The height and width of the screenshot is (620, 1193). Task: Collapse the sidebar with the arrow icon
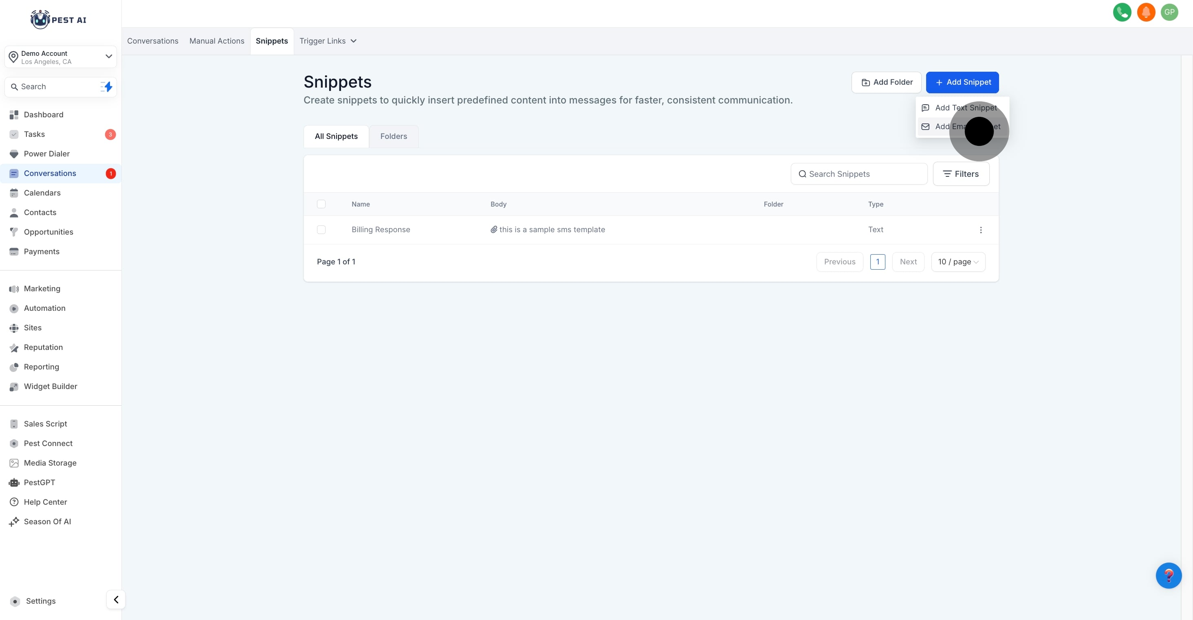[116, 600]
